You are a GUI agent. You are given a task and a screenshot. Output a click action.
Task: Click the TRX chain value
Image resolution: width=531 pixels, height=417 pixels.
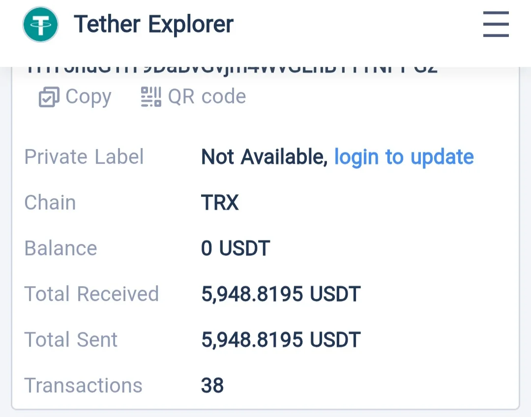click(220, 203)
